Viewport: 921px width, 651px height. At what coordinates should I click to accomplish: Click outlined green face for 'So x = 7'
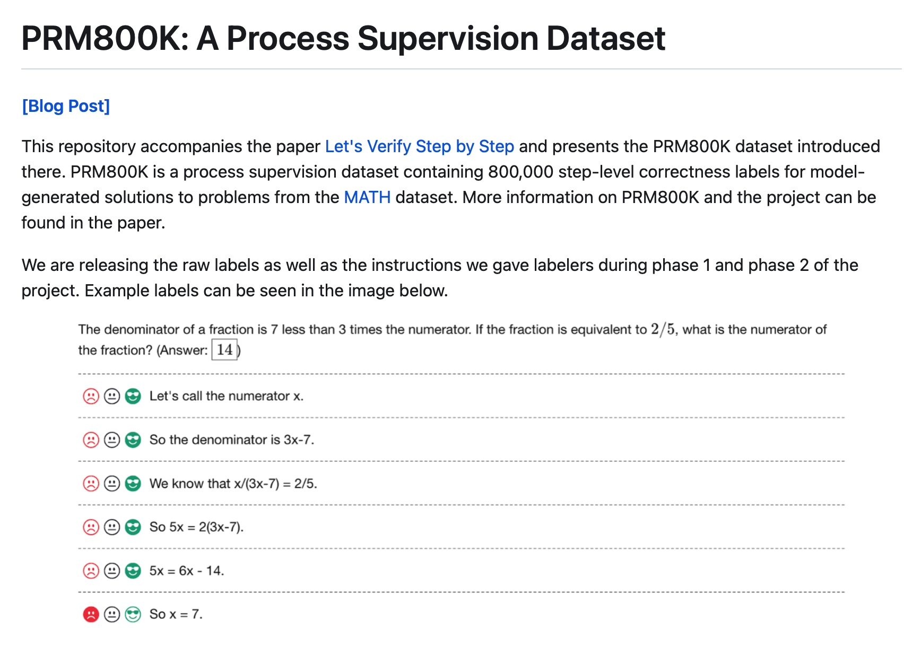(x=133, y=614)
